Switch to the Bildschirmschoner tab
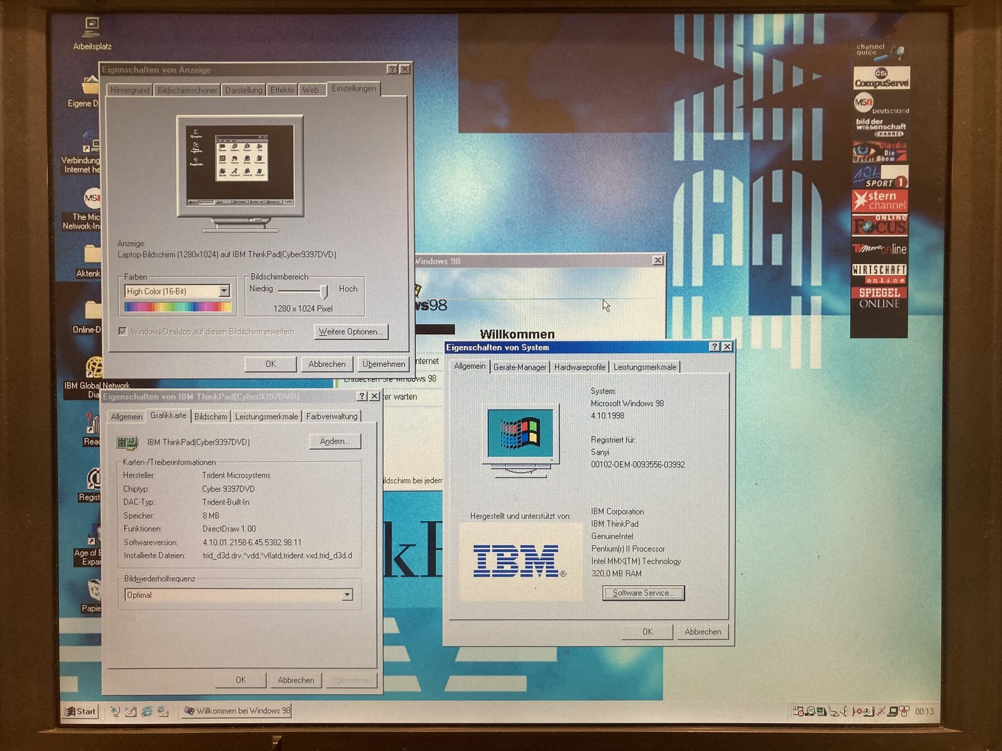Screen dimensions: 1002x751 pyautogui.click(x=187, y=90)
